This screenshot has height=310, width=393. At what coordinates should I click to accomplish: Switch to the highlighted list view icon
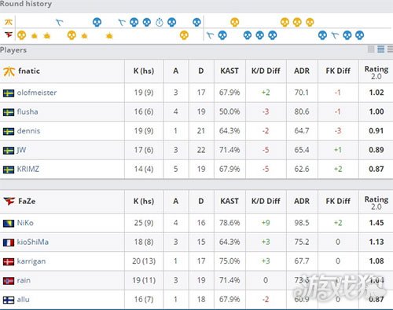pos(380,49)
